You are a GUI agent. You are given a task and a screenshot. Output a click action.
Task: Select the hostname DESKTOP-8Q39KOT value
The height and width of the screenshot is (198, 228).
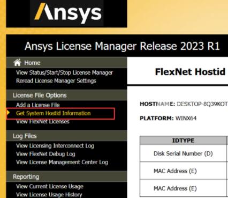point(202,104)
